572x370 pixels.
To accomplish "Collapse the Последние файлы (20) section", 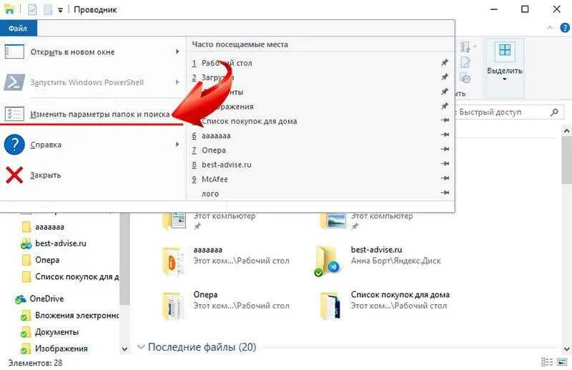I will pyautogui.click(x=141, y=347).
